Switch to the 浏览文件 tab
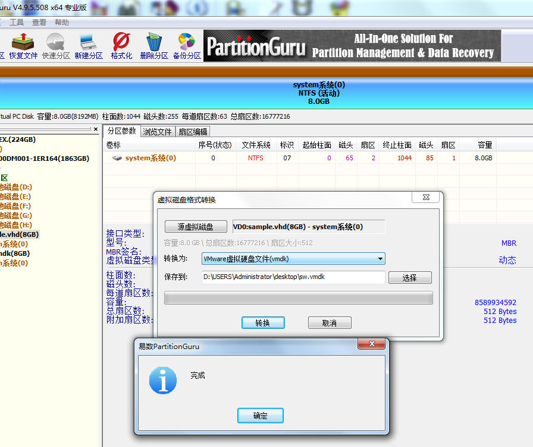Screen dimensions: 533x447 (x=157, y=132)
